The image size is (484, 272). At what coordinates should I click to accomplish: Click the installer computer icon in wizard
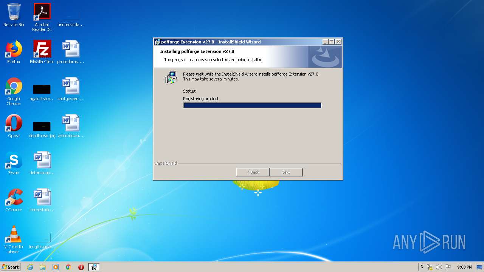(x=171, y=77)
